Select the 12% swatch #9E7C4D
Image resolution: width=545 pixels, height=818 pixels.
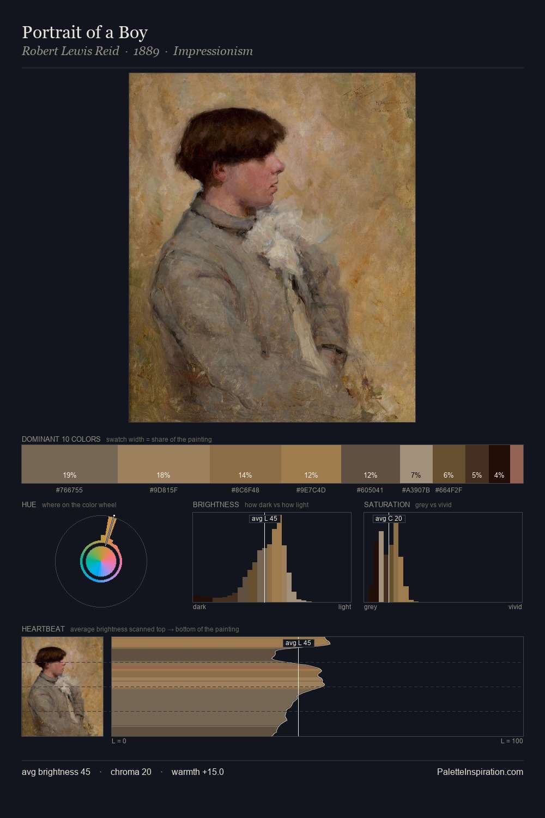(x=311, y=464)
